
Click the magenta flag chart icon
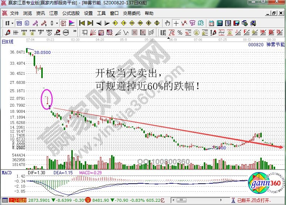coord(72,23)
